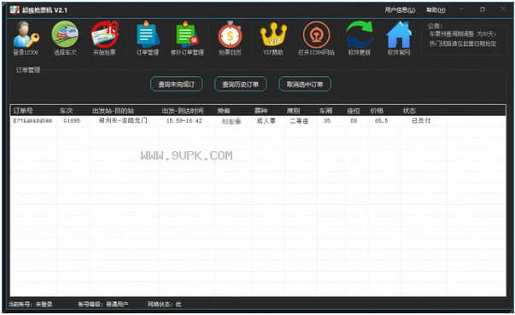Select the order number cell starting with E7
515x315 pixels.
32,120
